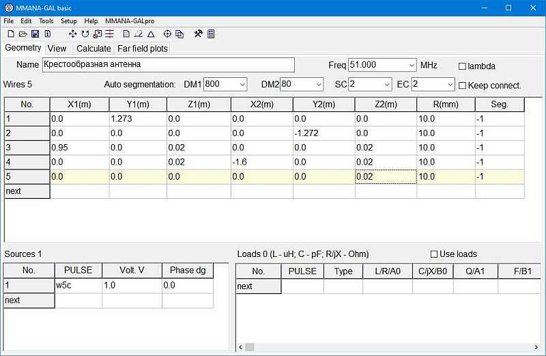Click the triangle toolbar icon
546x356 pixels.
click(x=151, y=33)
